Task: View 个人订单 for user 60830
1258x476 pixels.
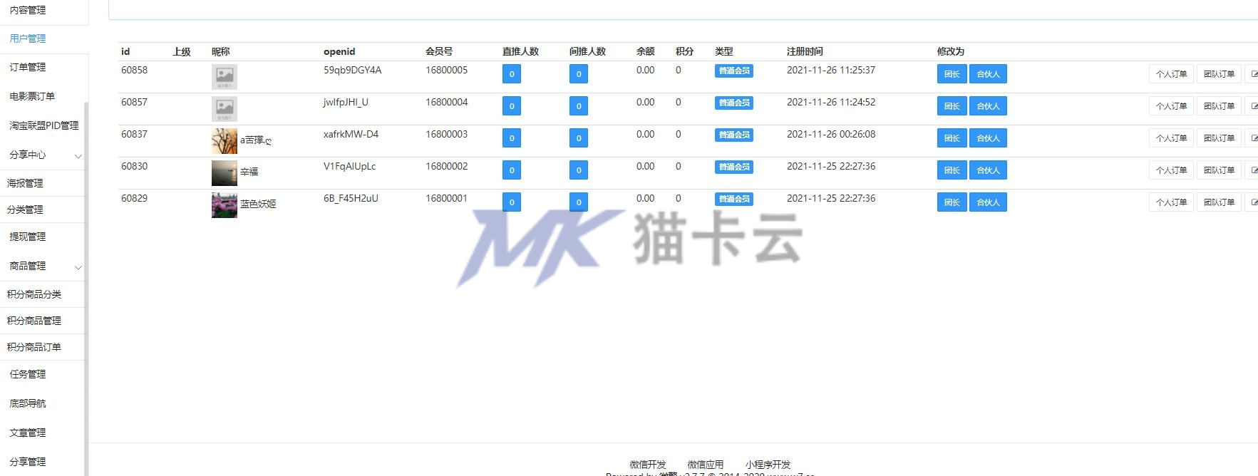Action: tap(1171, 170)
